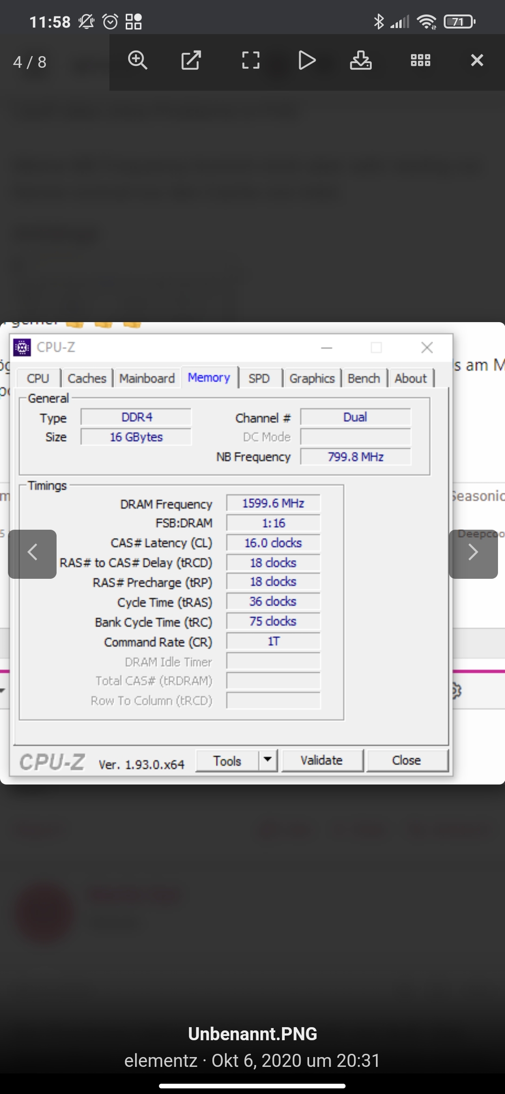Image resolution: width=505 pixels, height=1094 pixels.
Task: Click the 799.8 MHz NB Frequency value
Action: tap(355, 457)
